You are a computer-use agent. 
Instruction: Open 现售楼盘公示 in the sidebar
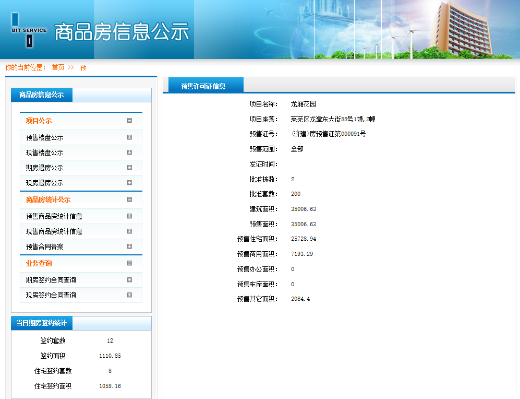(x=44, y=152)
